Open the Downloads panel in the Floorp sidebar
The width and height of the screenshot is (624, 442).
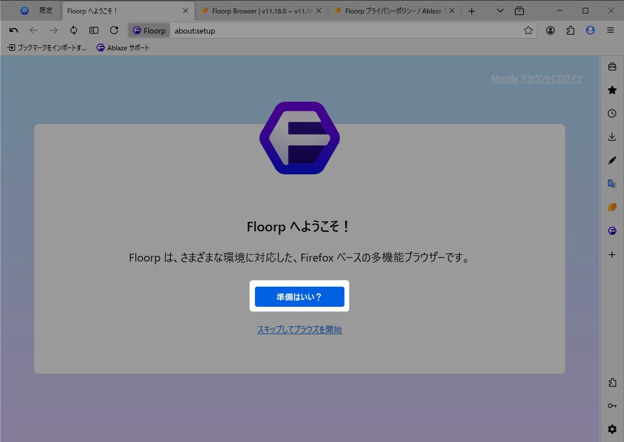tap(612, 136)
